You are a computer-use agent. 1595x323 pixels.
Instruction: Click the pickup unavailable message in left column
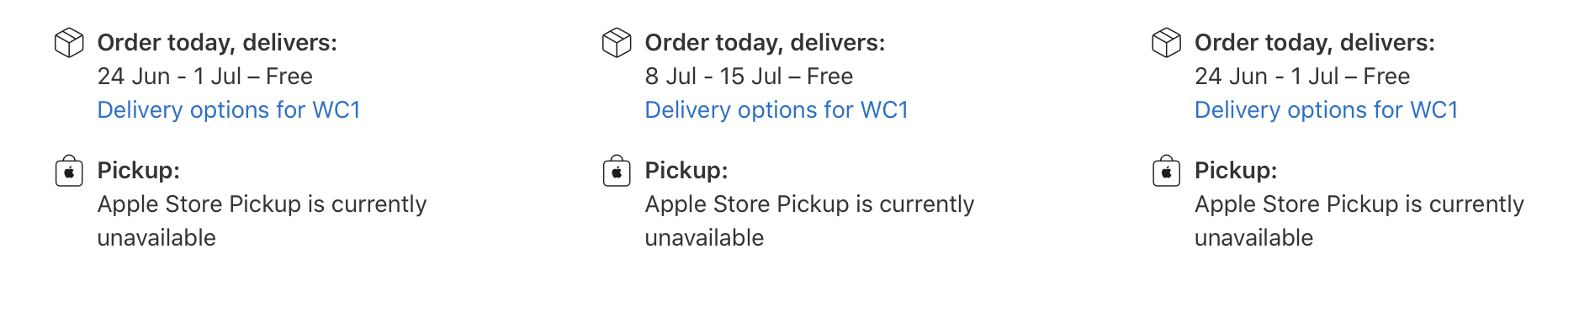click(x=262, y=221)
